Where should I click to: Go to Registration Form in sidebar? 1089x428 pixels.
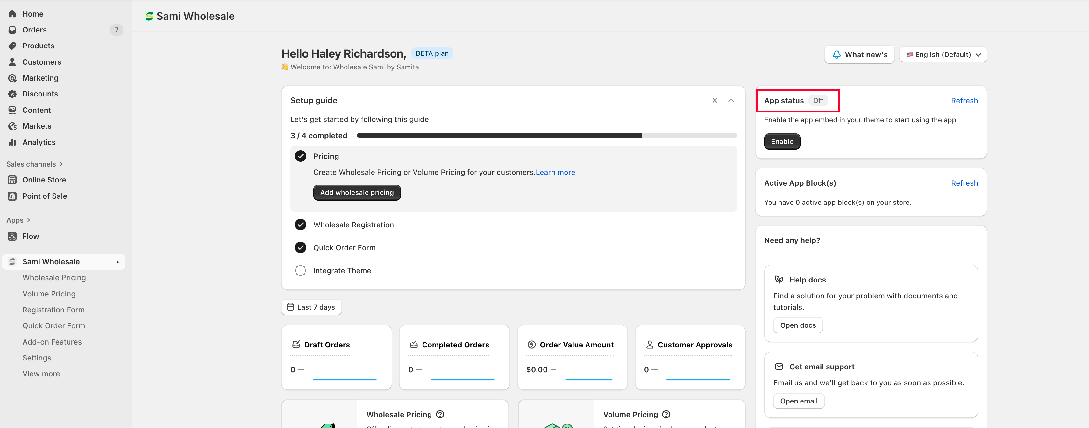(53, 310)
